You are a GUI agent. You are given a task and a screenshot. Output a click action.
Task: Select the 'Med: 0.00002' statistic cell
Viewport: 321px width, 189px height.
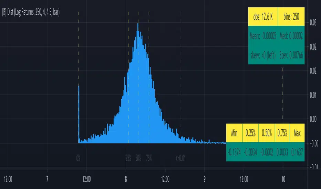(291, 36)
